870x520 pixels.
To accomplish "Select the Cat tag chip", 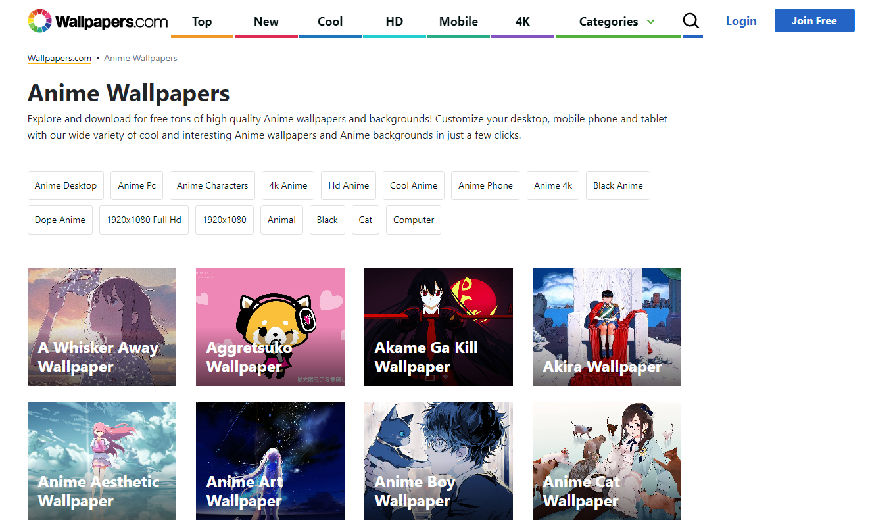I will point(366,220).
